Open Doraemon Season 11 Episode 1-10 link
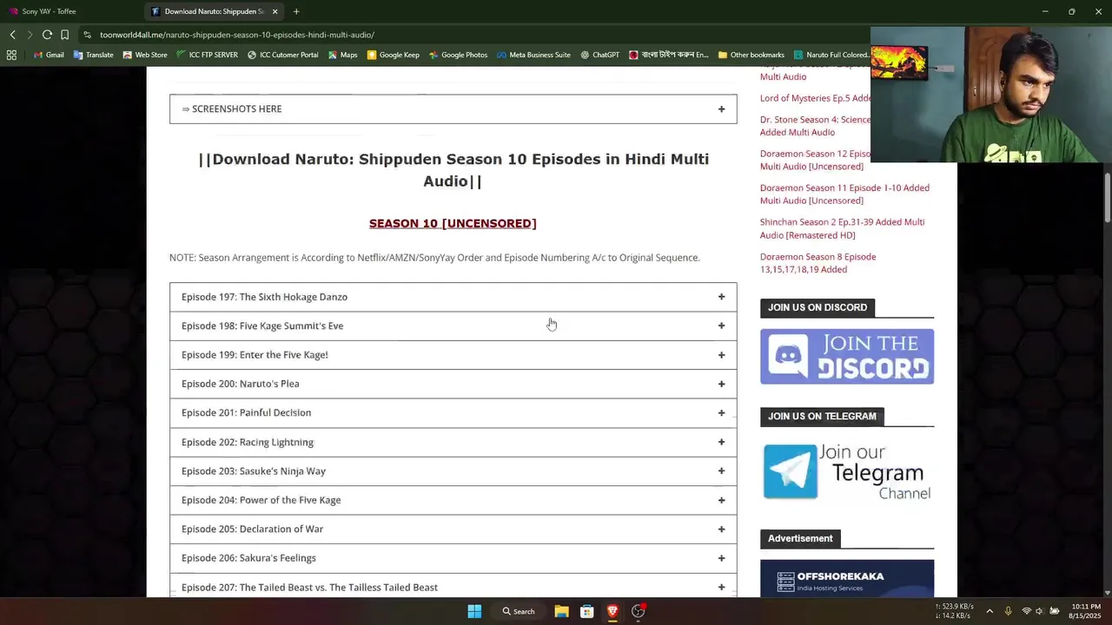 tap(844, 194)
